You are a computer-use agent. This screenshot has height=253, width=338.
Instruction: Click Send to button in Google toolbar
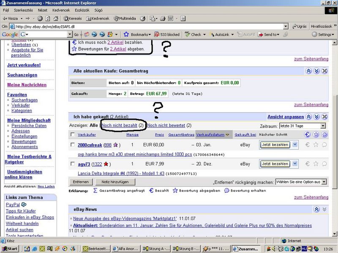(269, 35)
